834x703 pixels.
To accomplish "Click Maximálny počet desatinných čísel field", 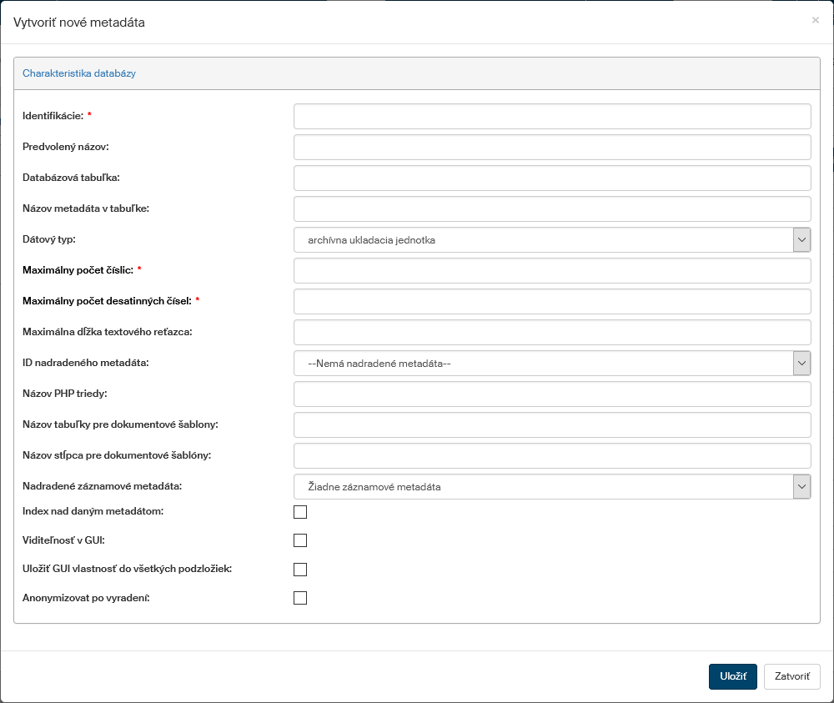I will pyautogui.click(x=551, y=301).
